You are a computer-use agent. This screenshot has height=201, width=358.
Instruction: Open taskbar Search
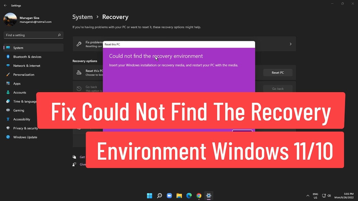point(159,196)
